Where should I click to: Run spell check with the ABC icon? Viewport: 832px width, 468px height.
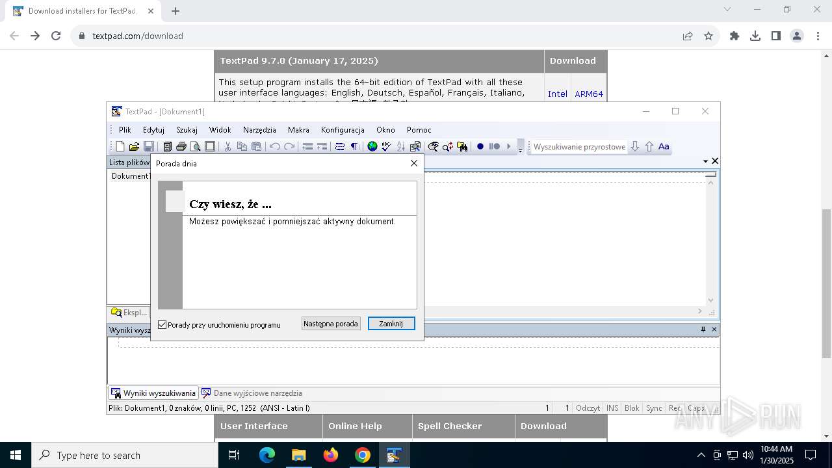click(386, 146)
